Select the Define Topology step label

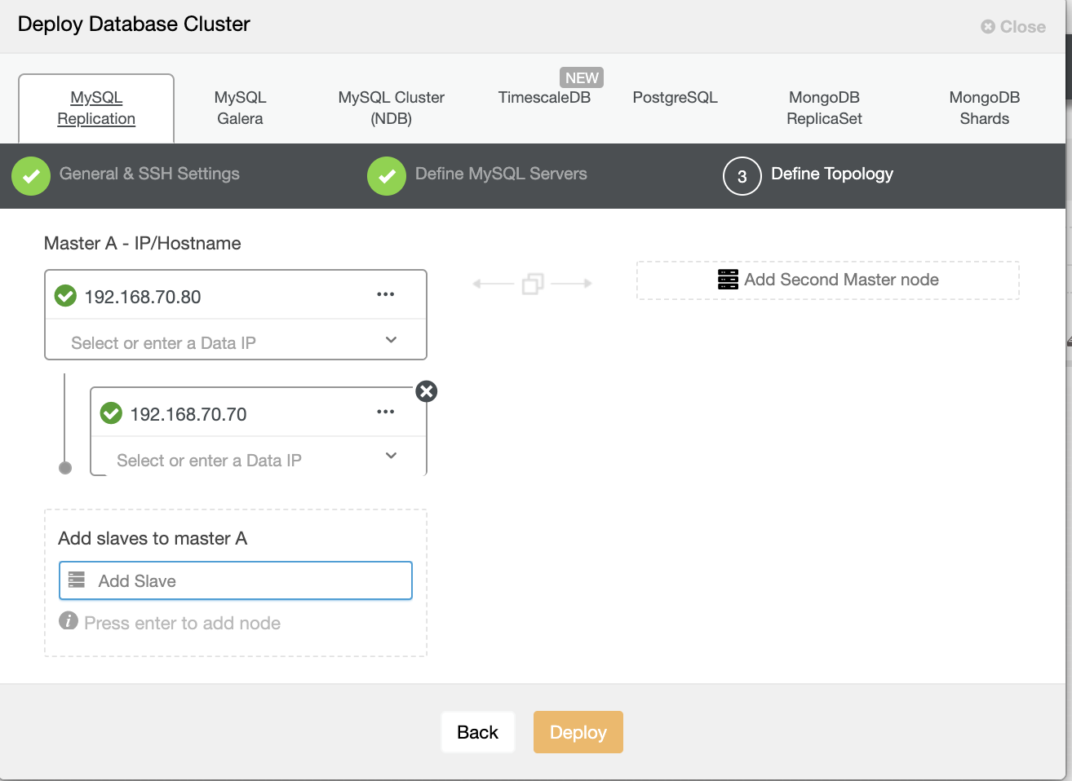click(x=832, y=174)
